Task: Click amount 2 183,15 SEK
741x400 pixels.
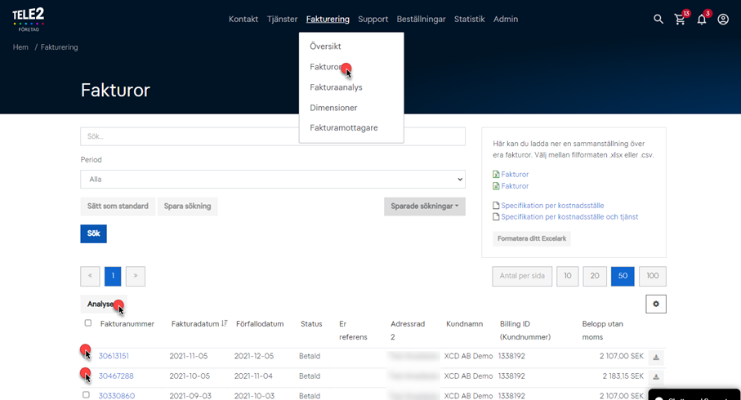Action: click(623, 376)
